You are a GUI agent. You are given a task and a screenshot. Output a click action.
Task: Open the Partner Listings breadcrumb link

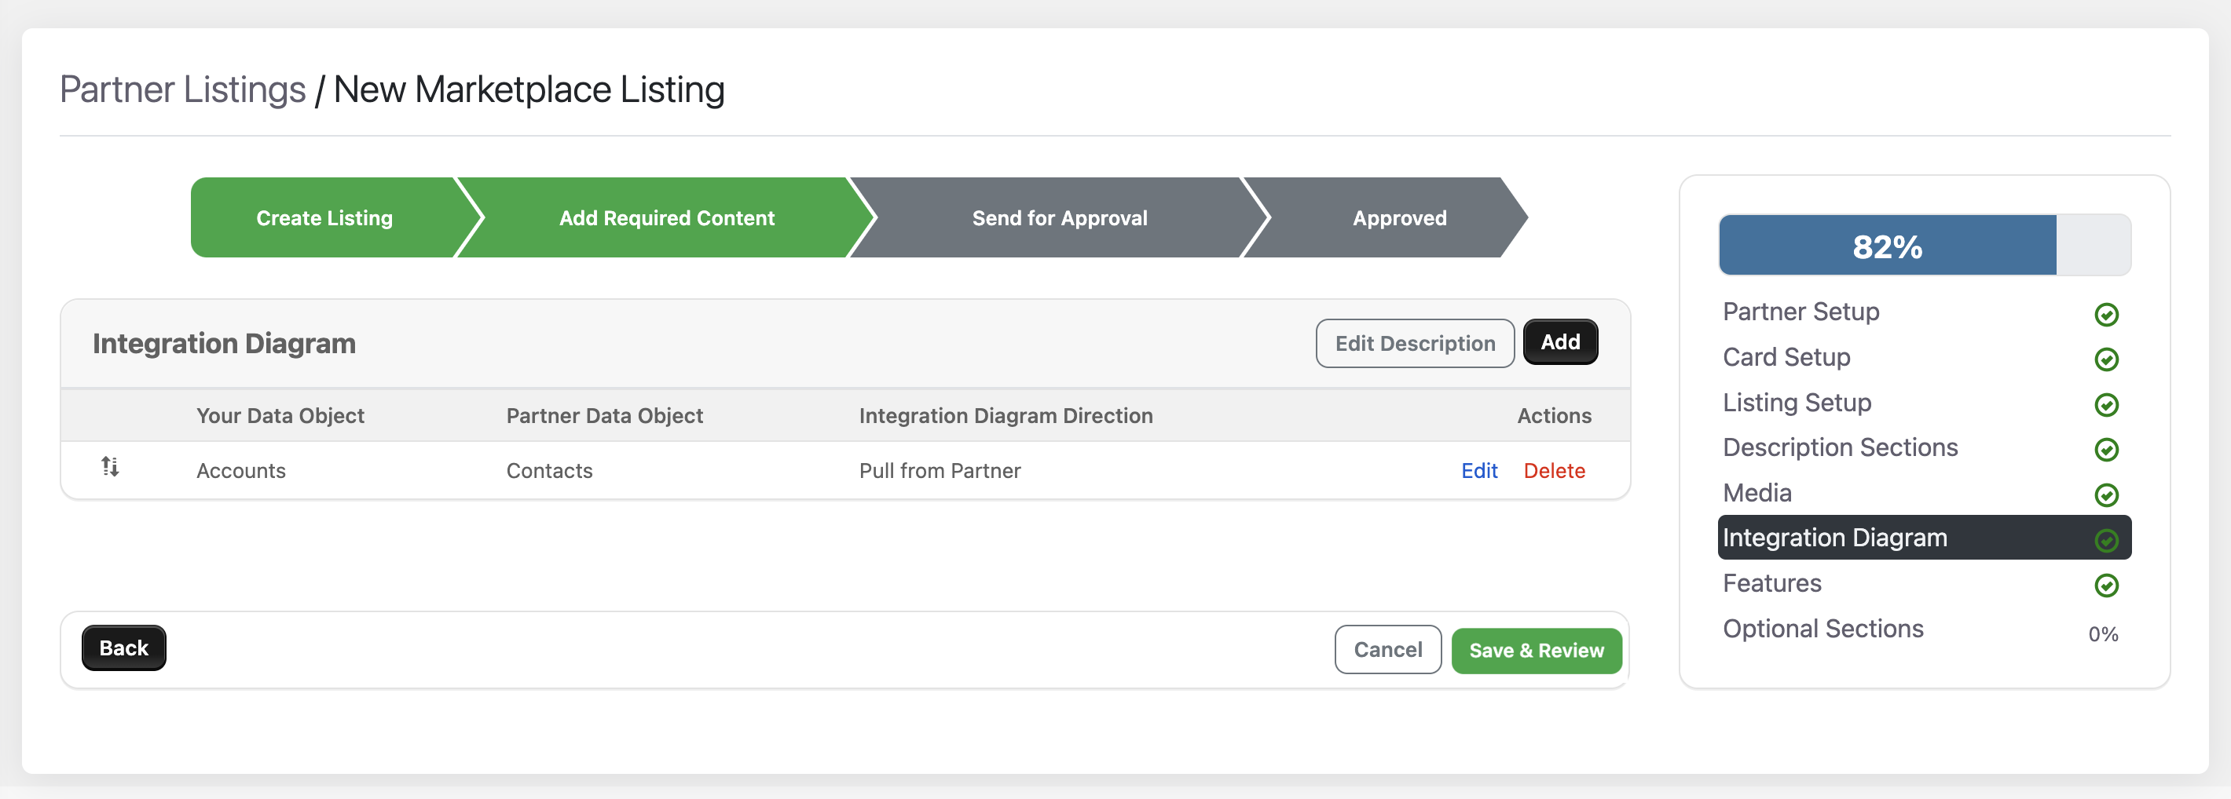183,89
